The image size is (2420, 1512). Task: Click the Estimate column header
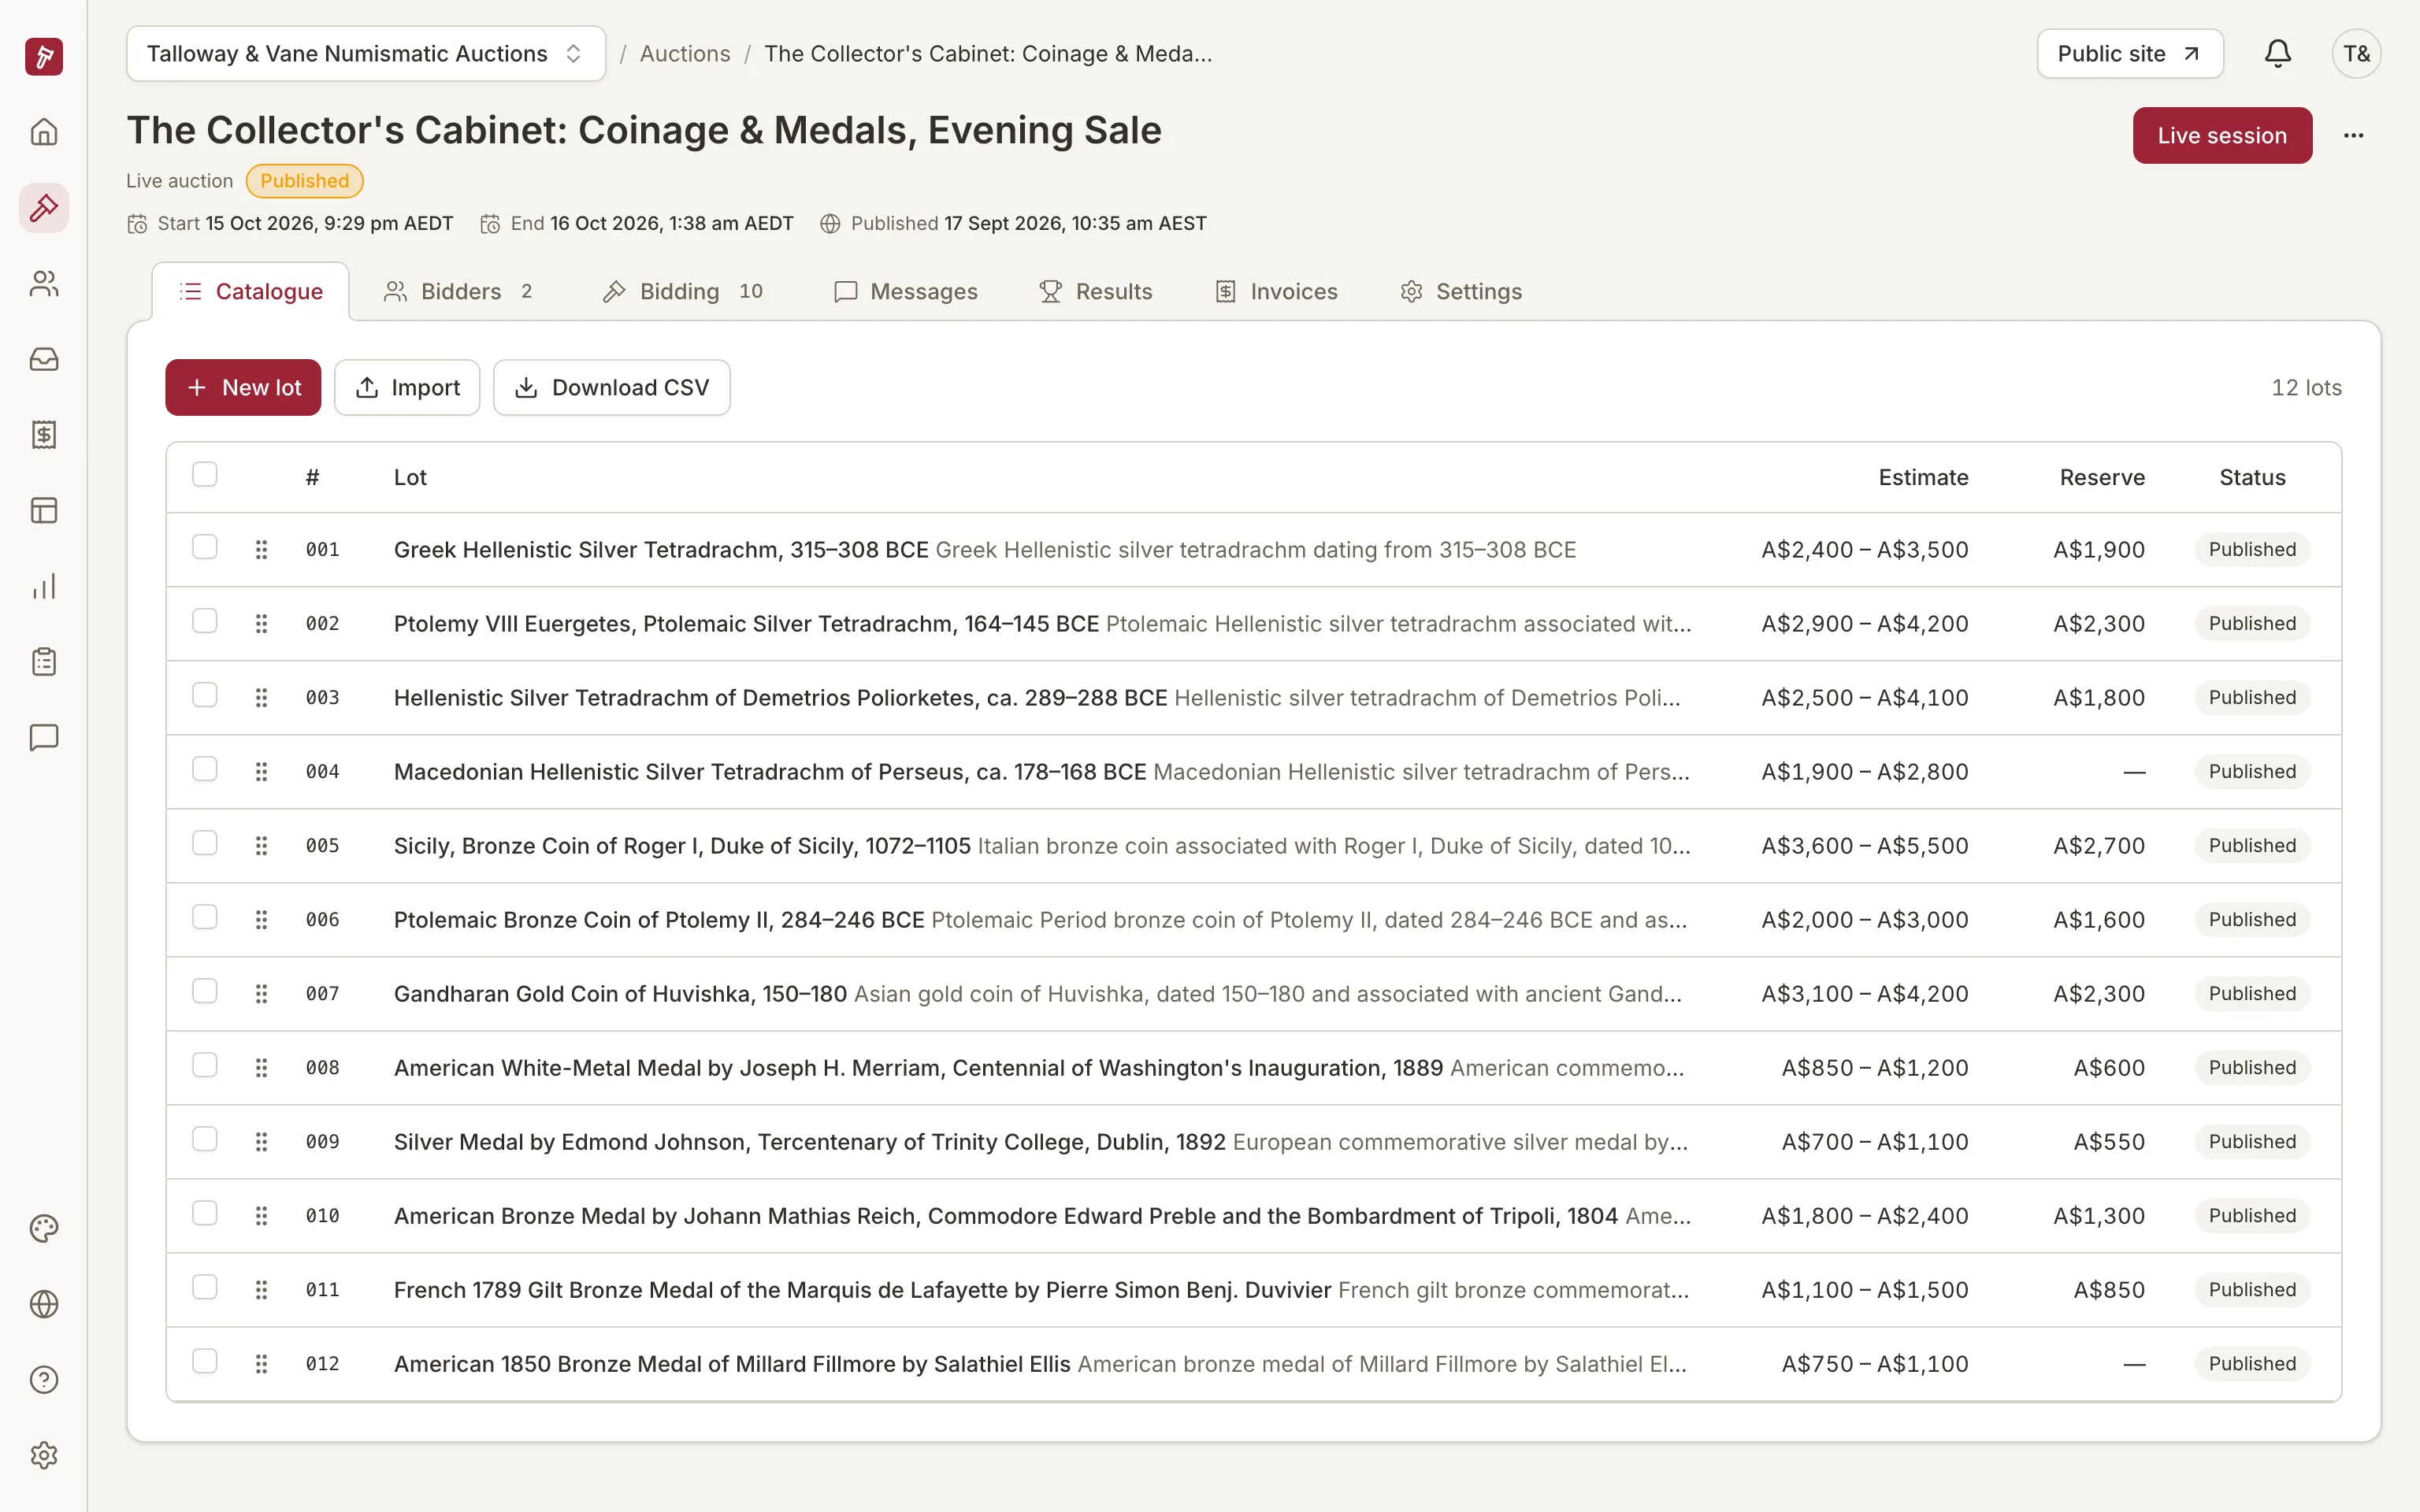coord(1923,478)
